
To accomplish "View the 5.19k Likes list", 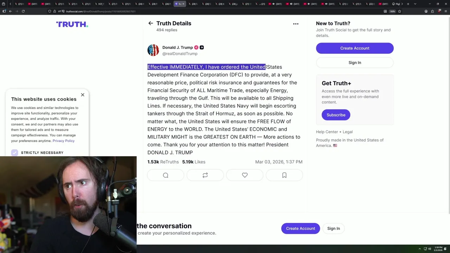I will click(194, 162).
